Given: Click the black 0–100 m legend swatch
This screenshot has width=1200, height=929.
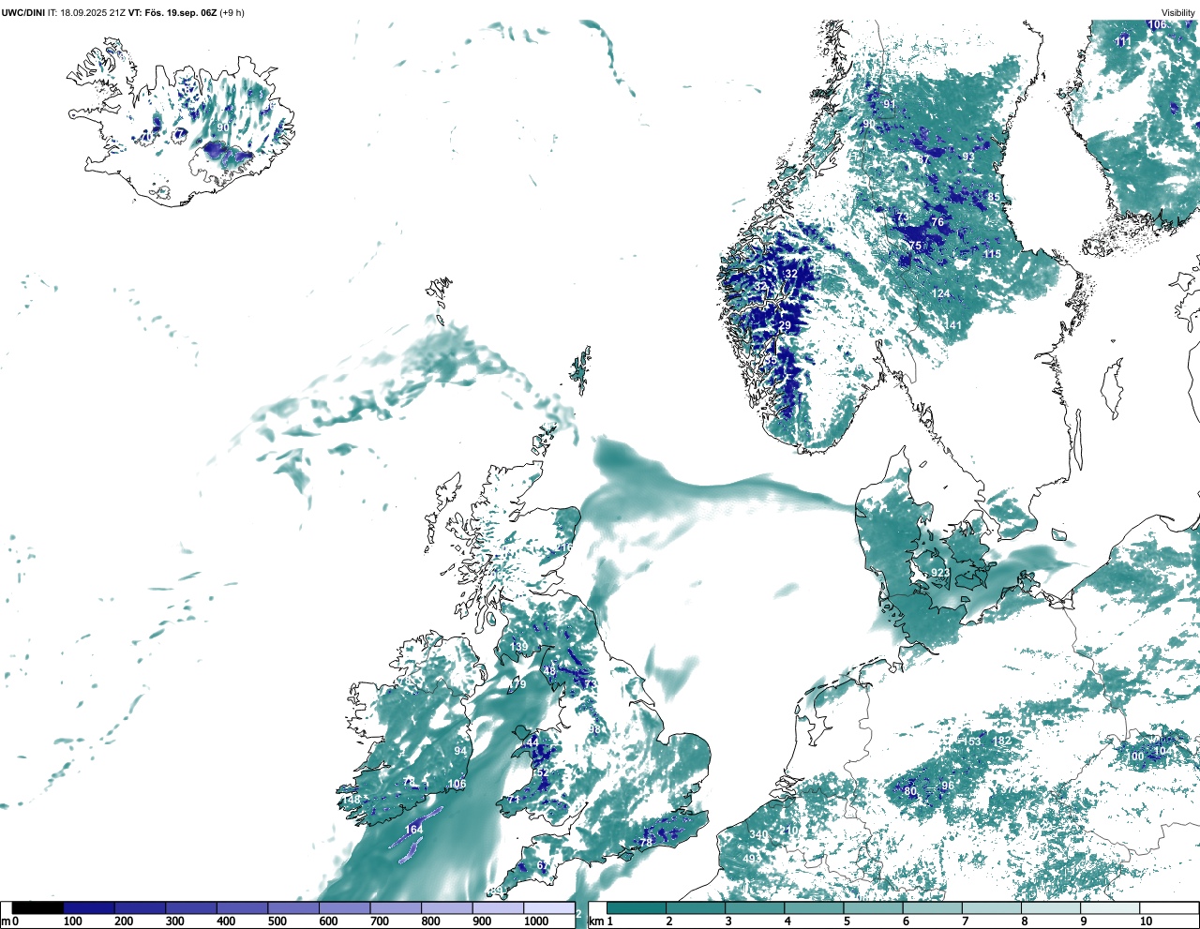Looking at the screenshot, I should pos(38,907).
